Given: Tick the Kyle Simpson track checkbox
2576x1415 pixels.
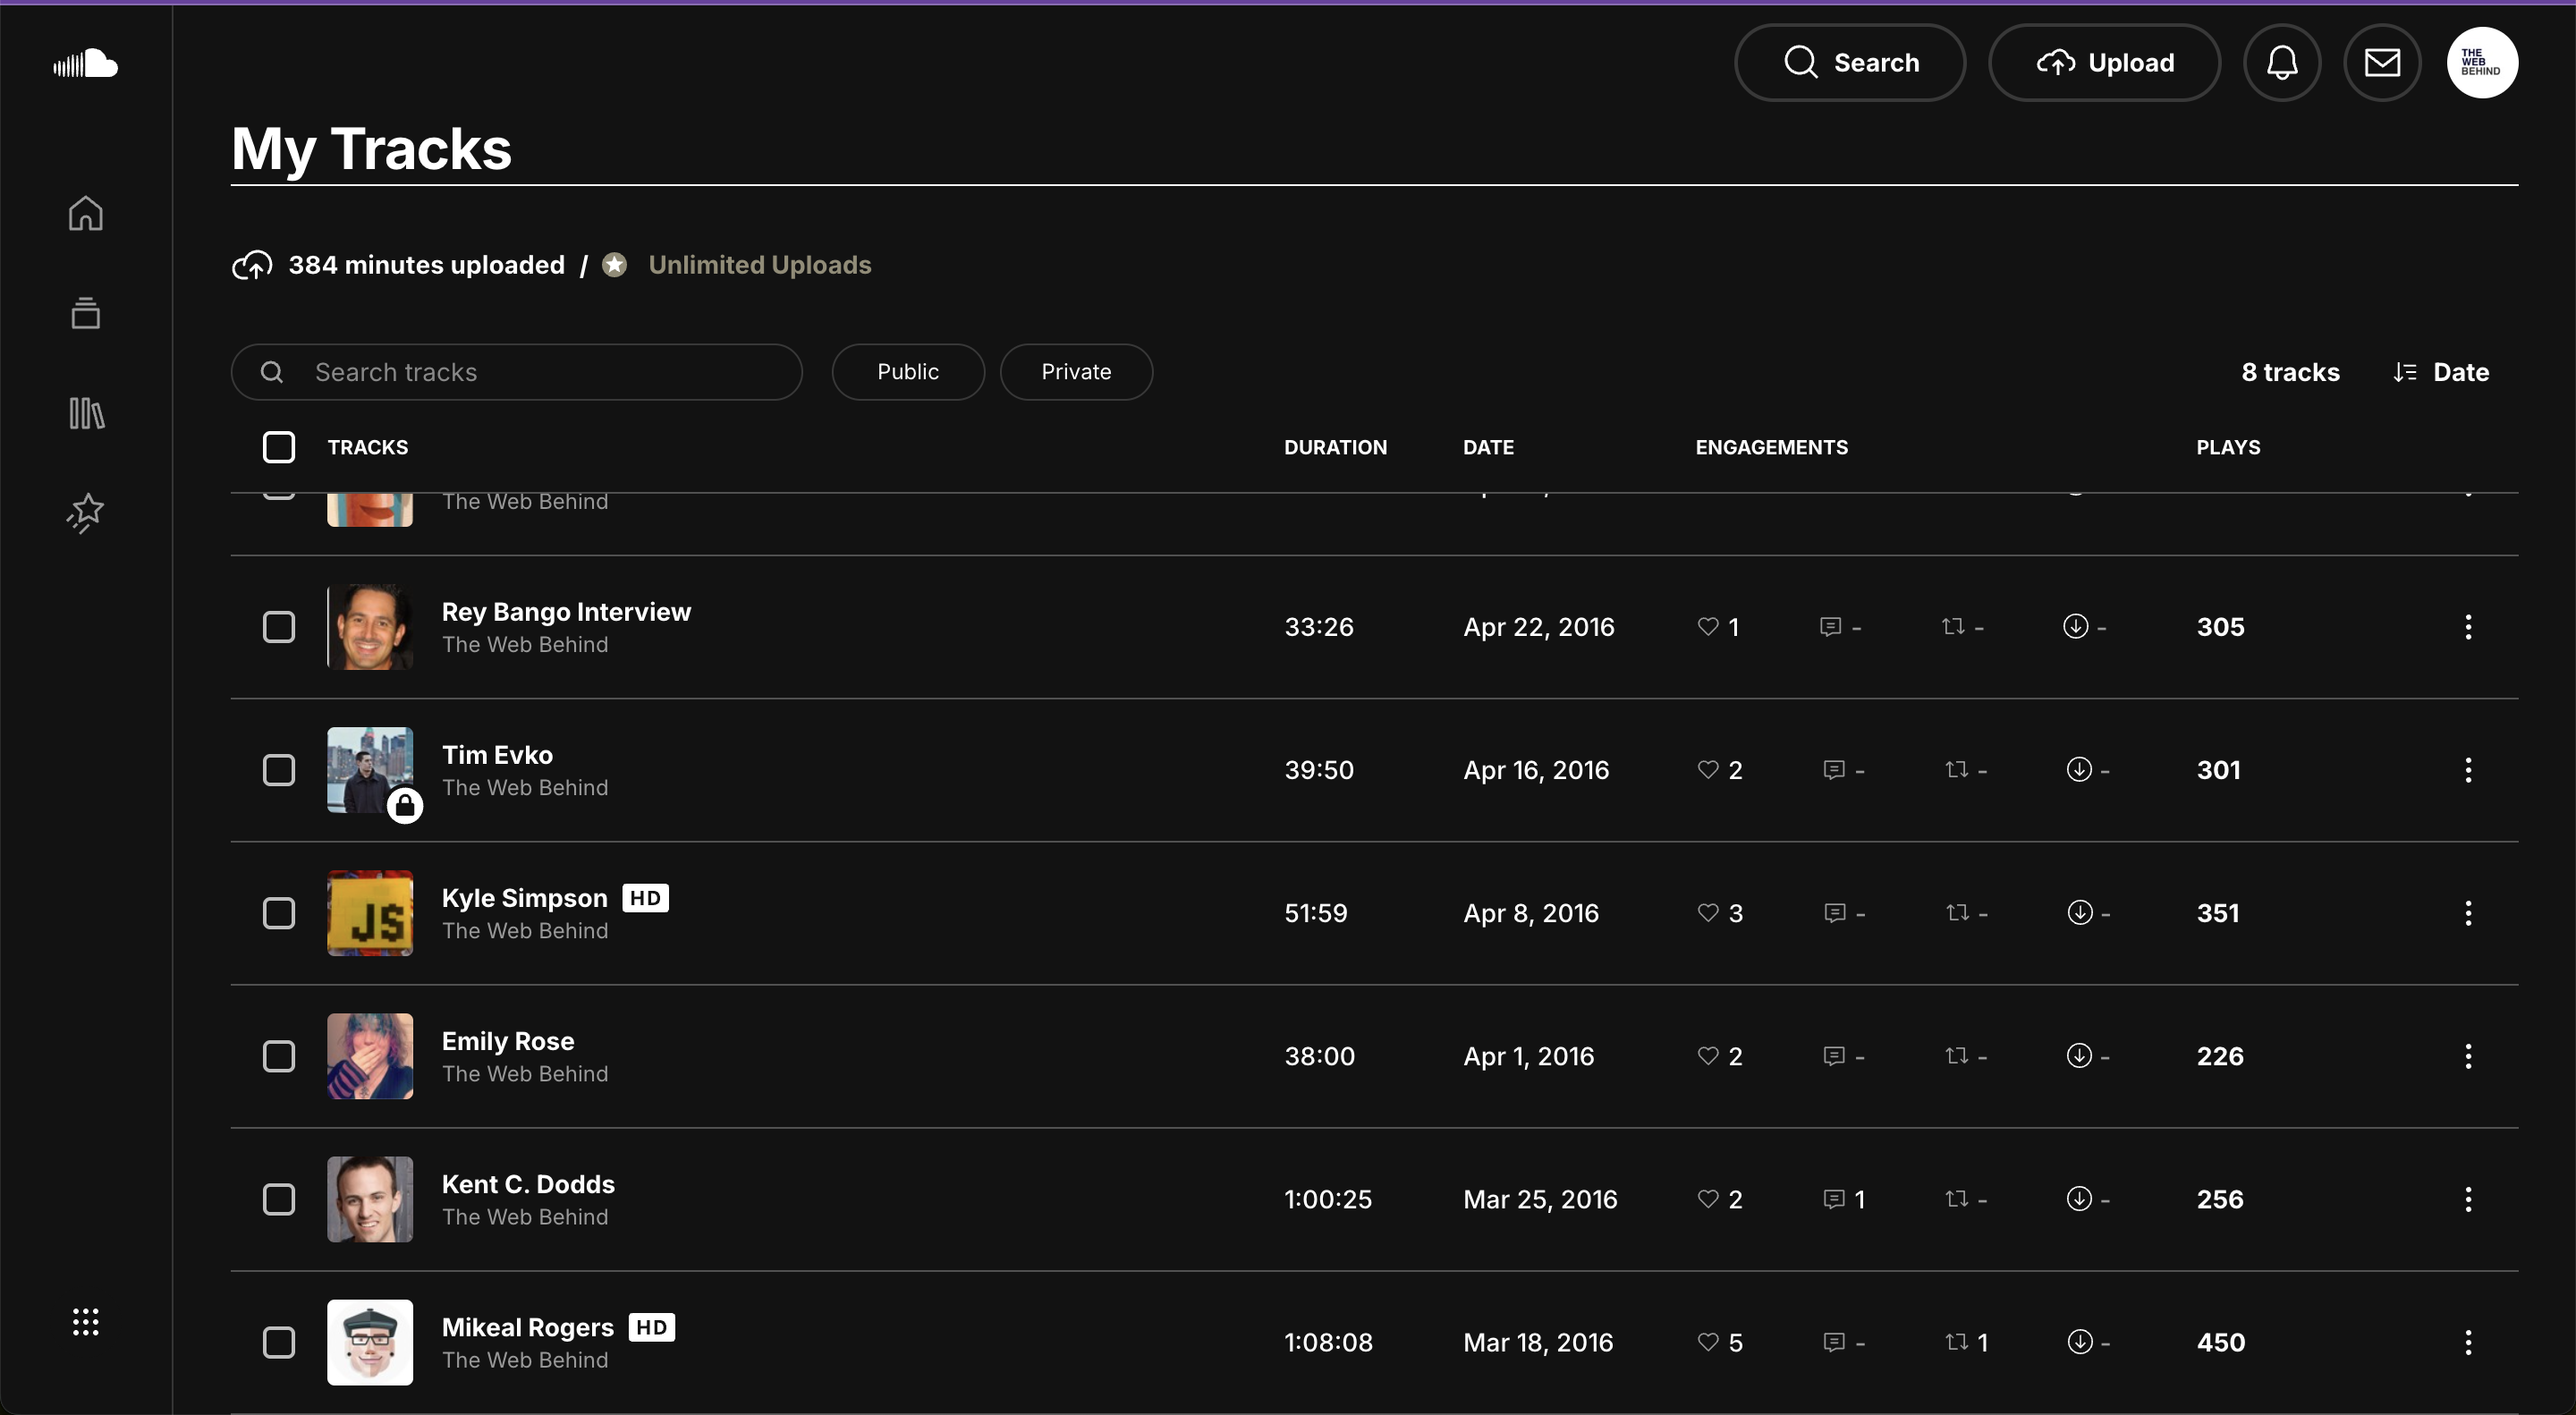Looking at the screenshot, I should pos(278,913).
